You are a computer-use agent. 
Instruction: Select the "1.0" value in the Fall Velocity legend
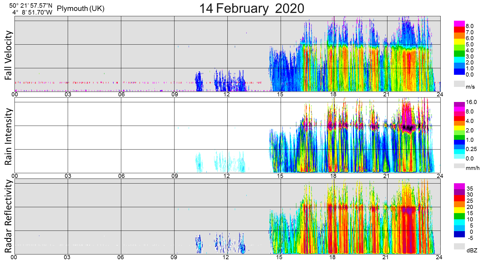(x=470, y=69)
